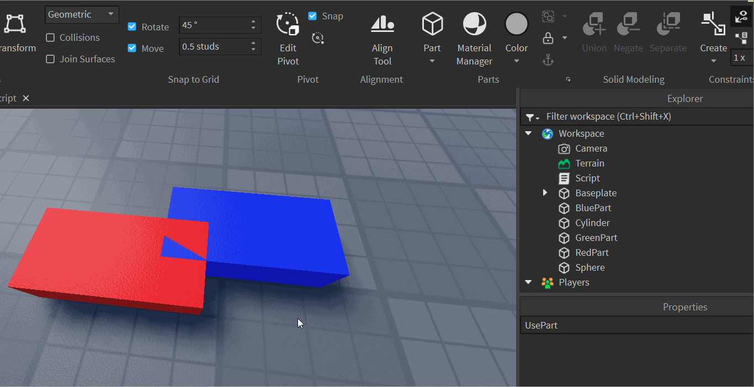
Task: Open the Part type dropdown arrow
Action: [432, 61]
